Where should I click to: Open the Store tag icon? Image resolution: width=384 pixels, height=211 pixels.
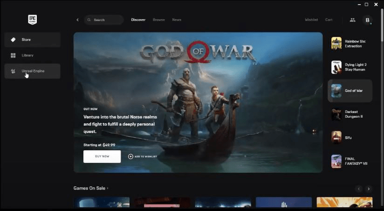[13, 40]
